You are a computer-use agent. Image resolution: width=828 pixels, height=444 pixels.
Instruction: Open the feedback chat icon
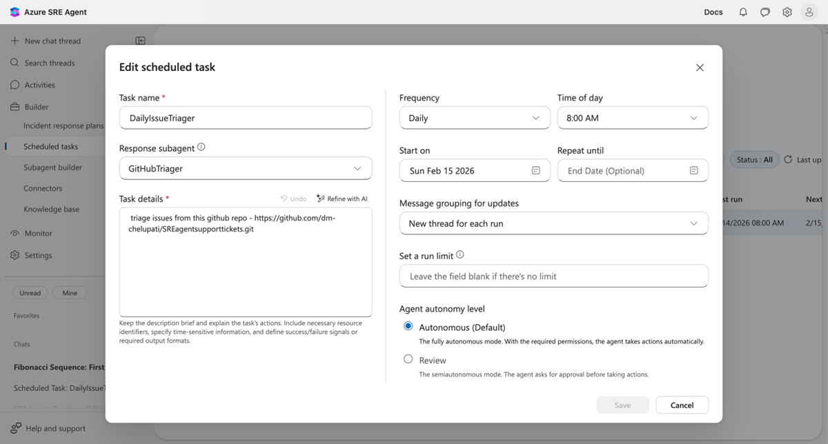[765, 12]
